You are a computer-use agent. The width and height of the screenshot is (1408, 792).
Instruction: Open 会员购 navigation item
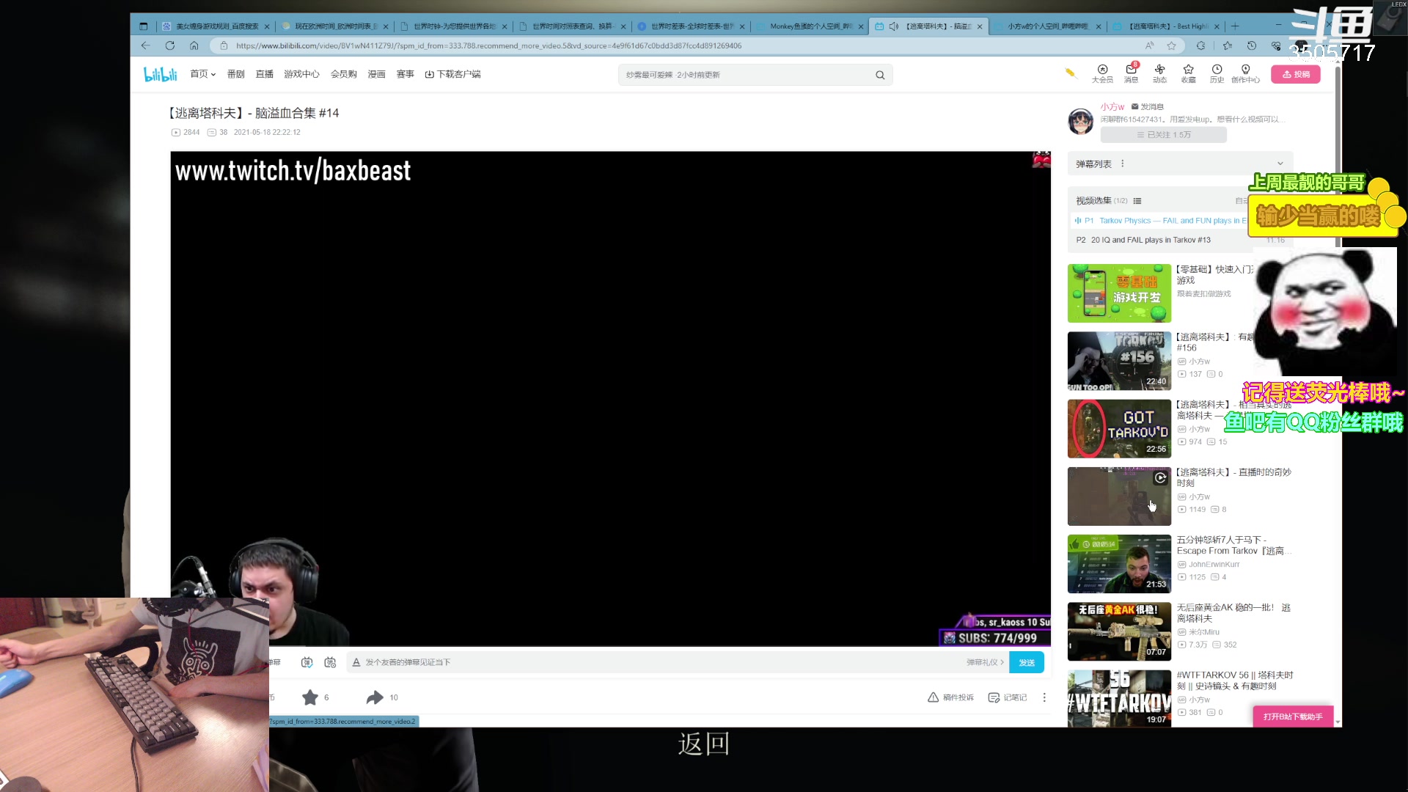click(x=343, y=74)
